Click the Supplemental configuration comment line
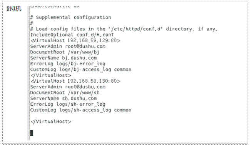This screenshot has height=148, width=251. pos(70,17)
